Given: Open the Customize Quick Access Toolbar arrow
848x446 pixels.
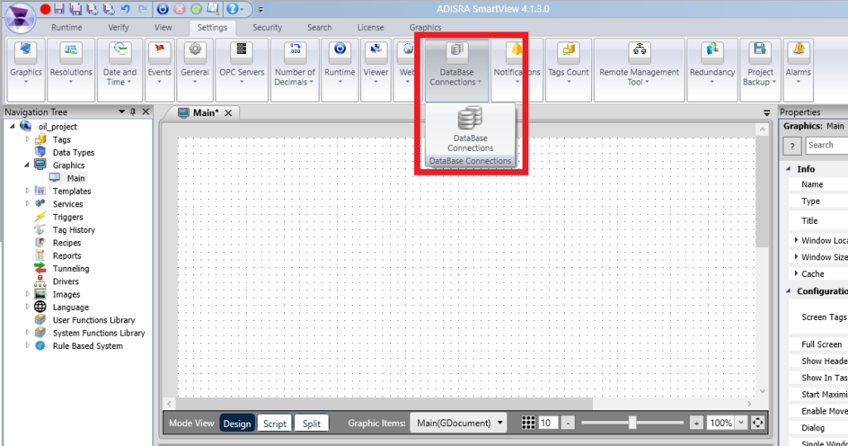Looking at the screenshot, I should coord(261,9).
